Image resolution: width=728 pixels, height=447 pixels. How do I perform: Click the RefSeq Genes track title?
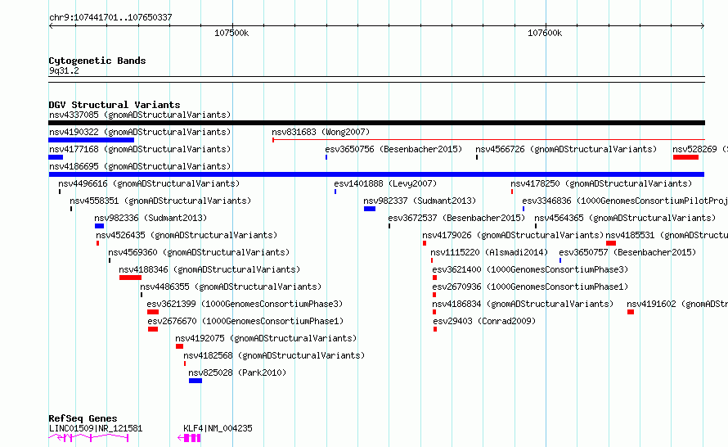pos(83,418)
